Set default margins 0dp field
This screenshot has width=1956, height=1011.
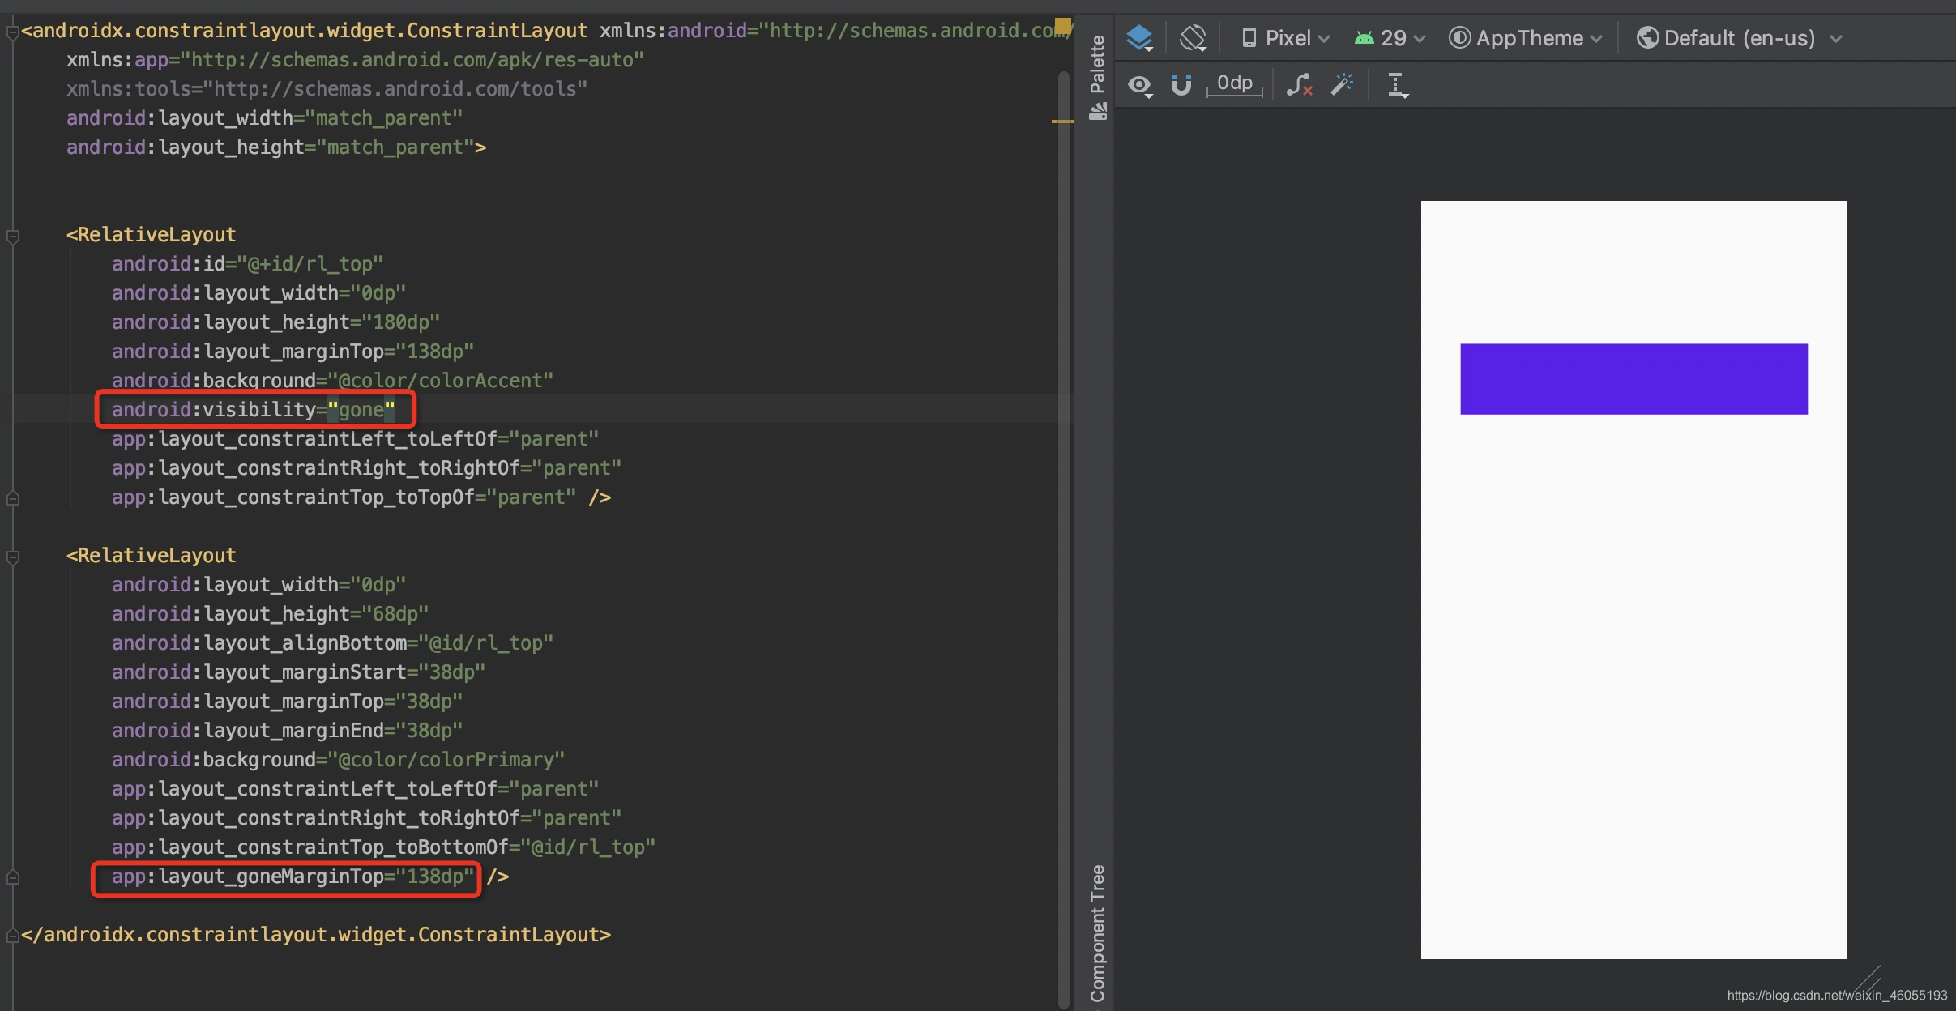1235,83
